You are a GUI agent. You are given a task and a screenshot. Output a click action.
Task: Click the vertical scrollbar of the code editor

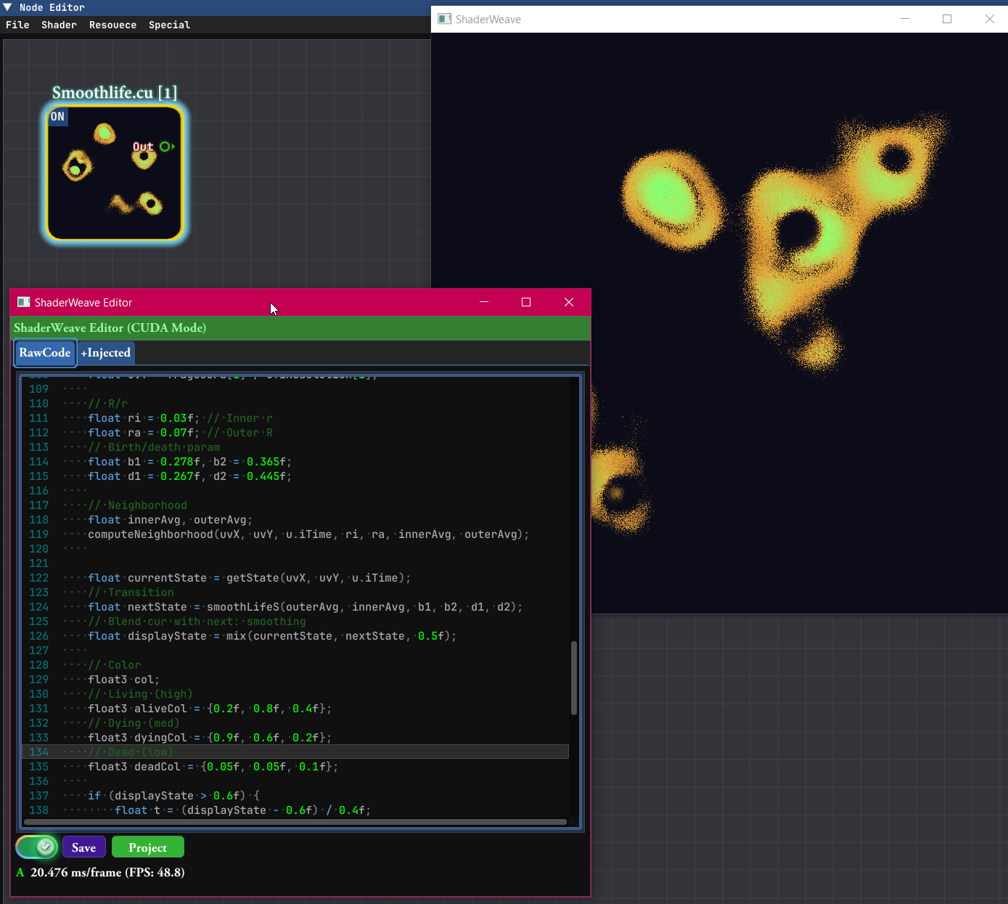coord(574,675)
